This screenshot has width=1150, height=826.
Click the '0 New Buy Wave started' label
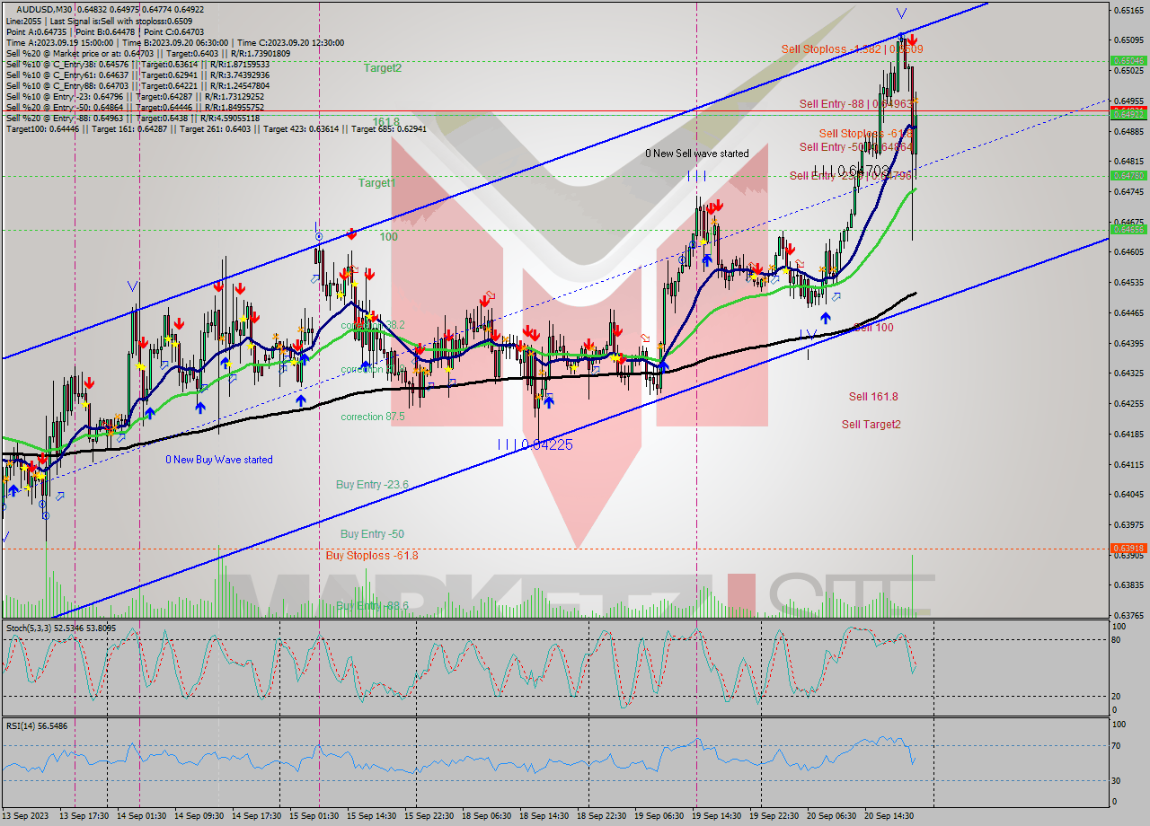(x=219, y=460)
